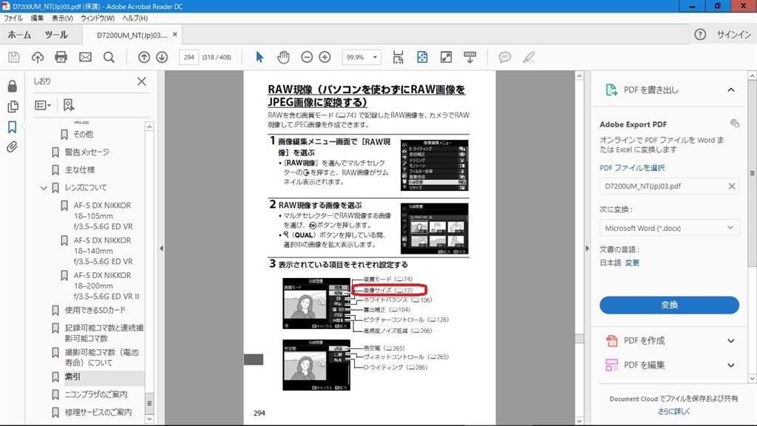Go to previous page arrow
The height and width of the screenshot is (426, 757).
[x=143, y=57]
